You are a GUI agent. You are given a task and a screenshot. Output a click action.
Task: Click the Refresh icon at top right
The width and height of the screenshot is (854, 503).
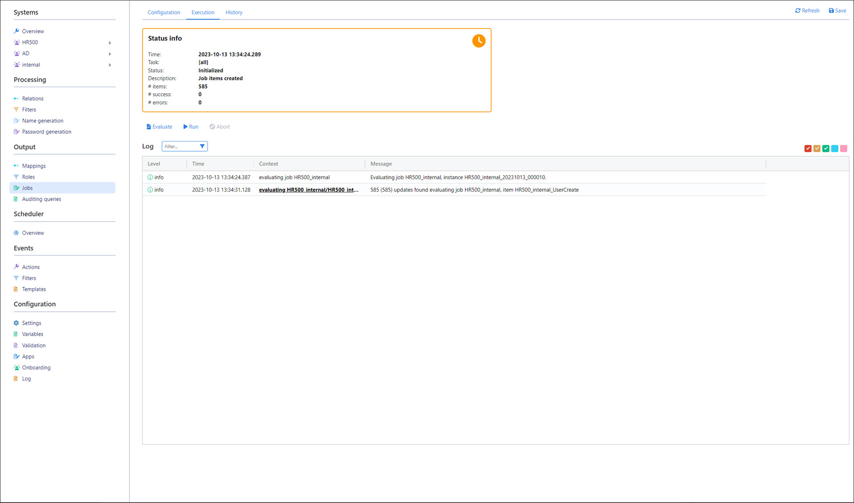tap(798, 11)
